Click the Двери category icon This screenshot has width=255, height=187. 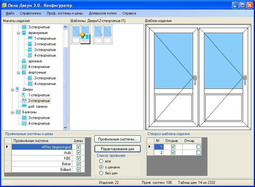(17, 89)
